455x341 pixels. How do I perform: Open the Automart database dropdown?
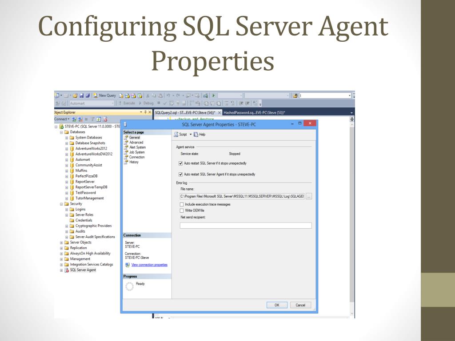click(x=112, y=103)
